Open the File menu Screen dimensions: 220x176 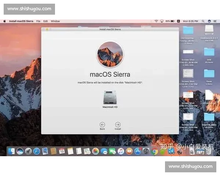(38, 21)
